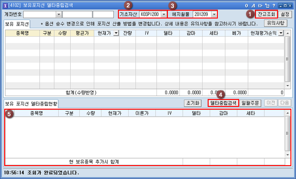Click the pin window icon in title bar
This screenshot has height=179, width=296.
click(x=260, y=6)
